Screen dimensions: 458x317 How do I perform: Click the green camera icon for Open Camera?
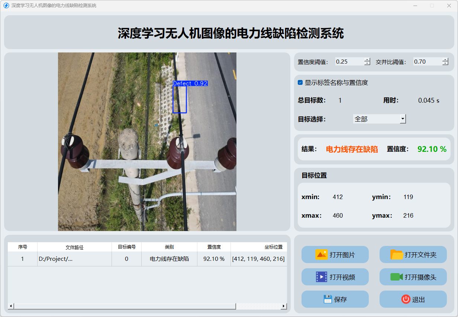coord(396,277)
